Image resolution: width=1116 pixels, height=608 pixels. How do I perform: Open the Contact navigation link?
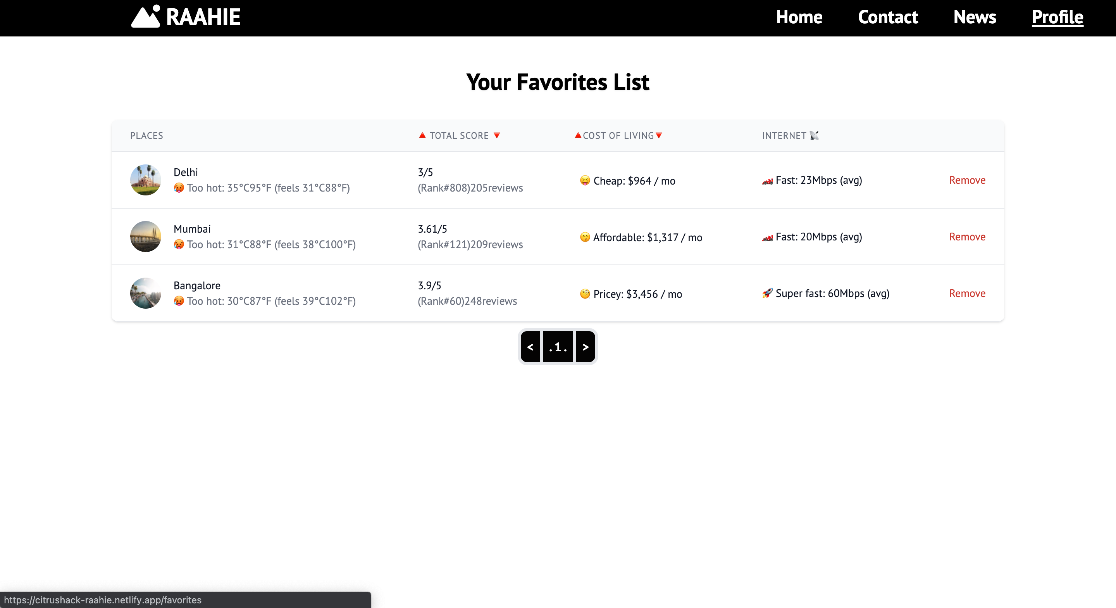(888, 17)
